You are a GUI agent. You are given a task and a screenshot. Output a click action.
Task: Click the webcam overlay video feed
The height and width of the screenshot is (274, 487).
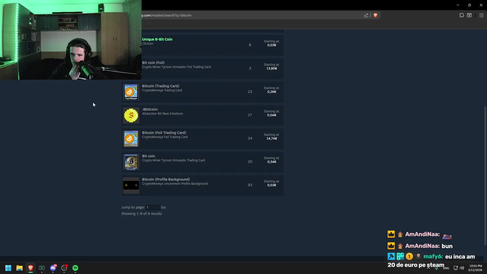(71, 40)
